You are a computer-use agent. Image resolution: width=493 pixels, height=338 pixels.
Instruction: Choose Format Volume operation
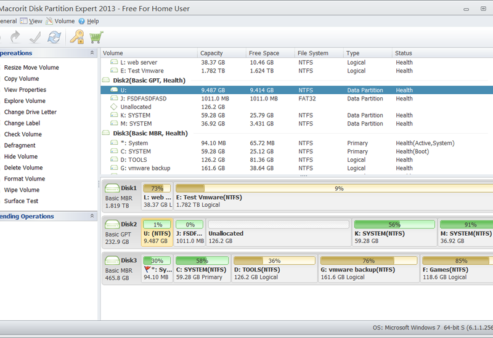point(25,179)
